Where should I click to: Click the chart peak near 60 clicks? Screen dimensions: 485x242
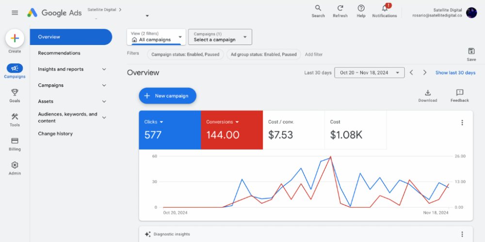coord(330,158)
